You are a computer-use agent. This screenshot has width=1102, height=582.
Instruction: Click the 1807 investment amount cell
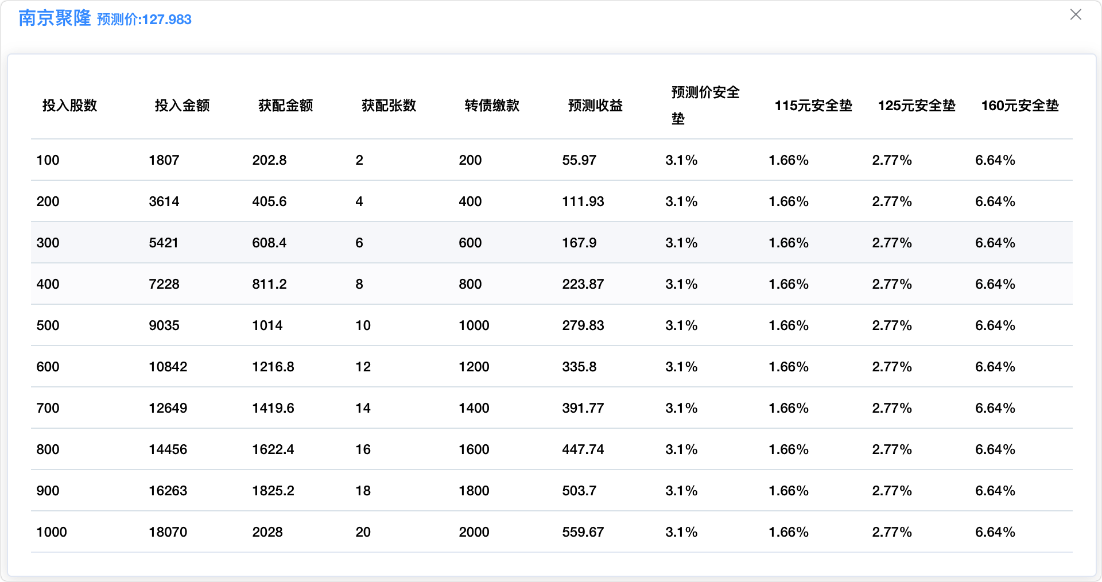point(164,160)
